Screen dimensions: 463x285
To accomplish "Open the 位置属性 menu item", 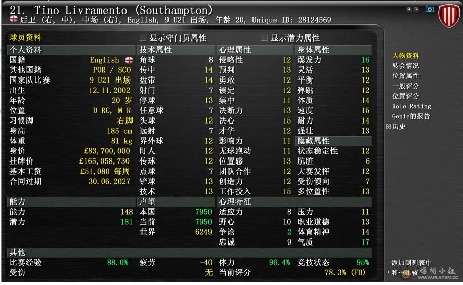I will coord(406,76).
